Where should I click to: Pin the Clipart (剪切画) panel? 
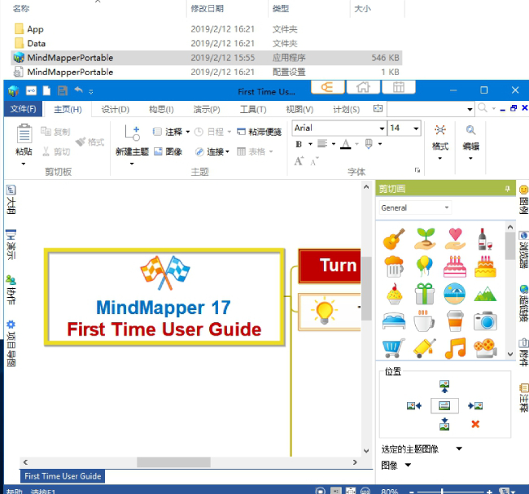[x=507, y=189]
